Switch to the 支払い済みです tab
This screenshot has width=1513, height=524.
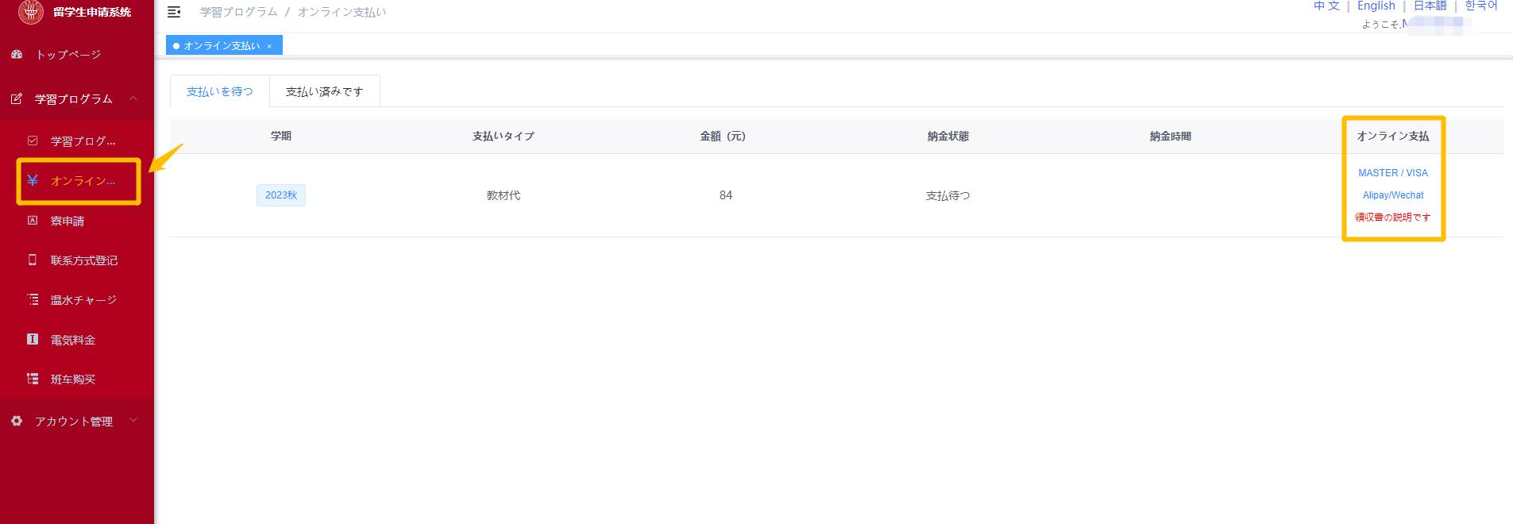click(x=324, y=92)
